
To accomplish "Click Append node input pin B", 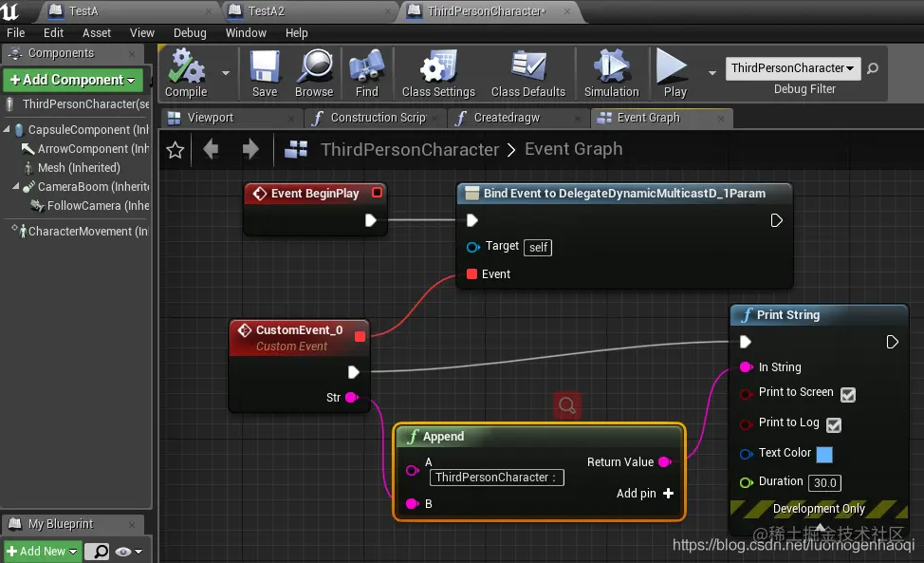I will 413,503.
